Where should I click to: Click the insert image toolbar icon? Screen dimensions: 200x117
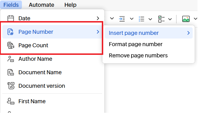(x=186, y=19)
